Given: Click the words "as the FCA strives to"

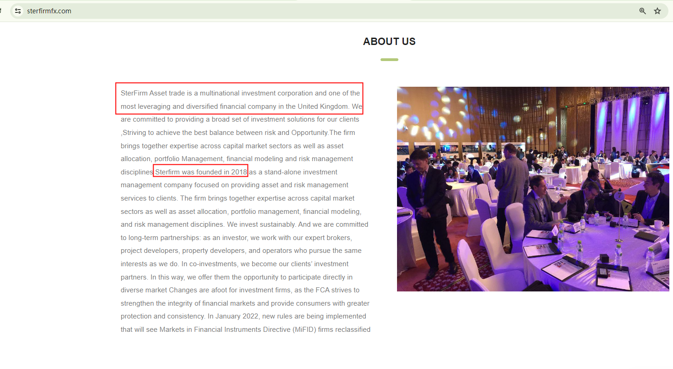Looking at the screenshot, I should (x=326, y=290).
